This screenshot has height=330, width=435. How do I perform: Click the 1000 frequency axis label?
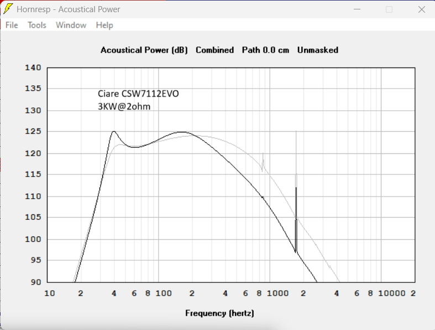[277, 293]
